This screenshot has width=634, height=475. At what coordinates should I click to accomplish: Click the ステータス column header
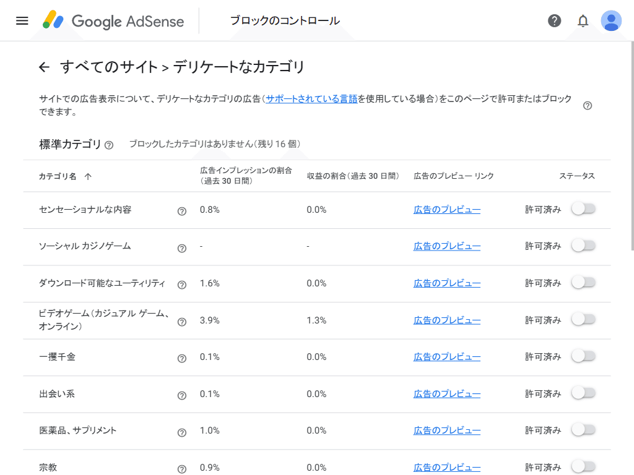[x=577, y=176]
